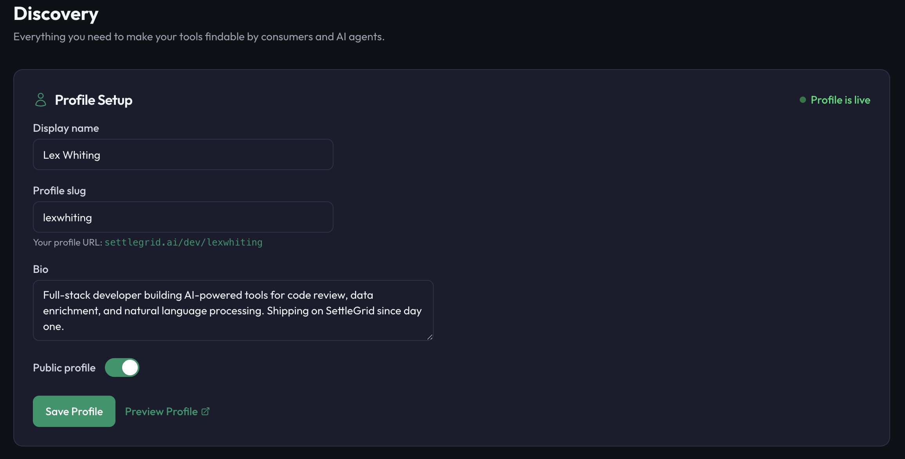Click the person icon beside Profile Setup
The image size is (905, 459).
point(41,100)
